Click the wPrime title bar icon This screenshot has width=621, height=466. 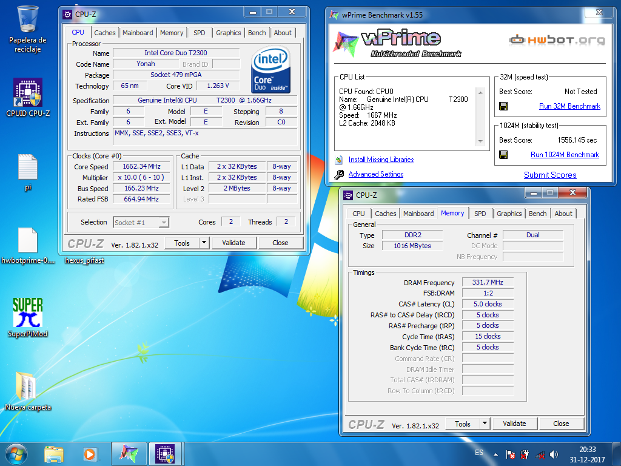coord(334,15)
